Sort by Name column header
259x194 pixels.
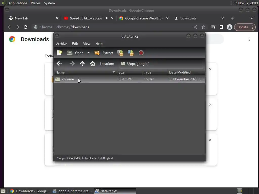(x=85, y=72)
